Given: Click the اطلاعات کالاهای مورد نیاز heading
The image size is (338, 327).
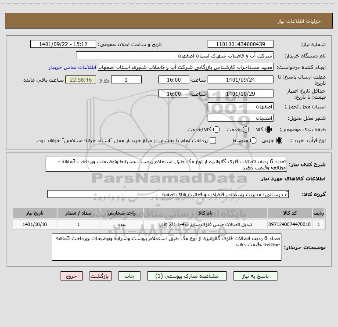Looking at the screenshot, I should point(293,179).
